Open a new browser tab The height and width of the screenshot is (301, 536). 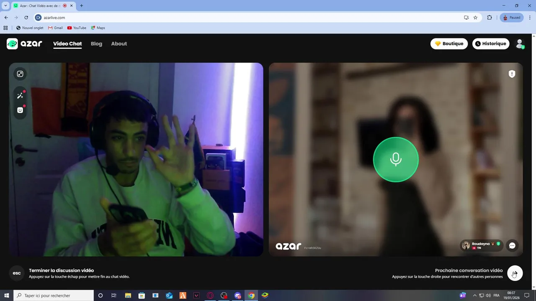81,5
